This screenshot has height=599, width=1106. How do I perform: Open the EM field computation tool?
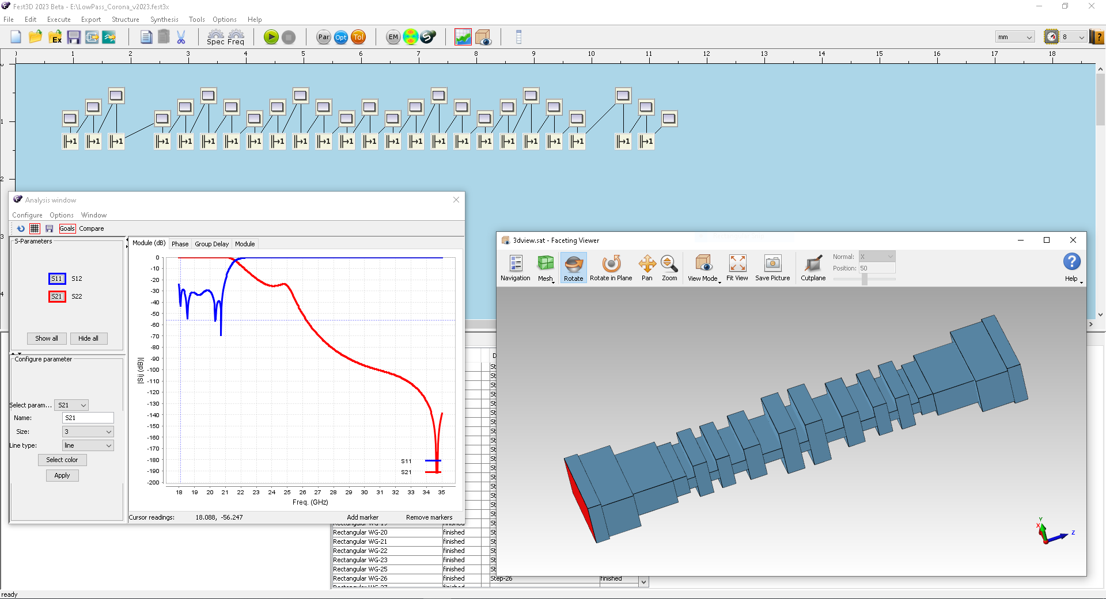[x=393, y=37]
